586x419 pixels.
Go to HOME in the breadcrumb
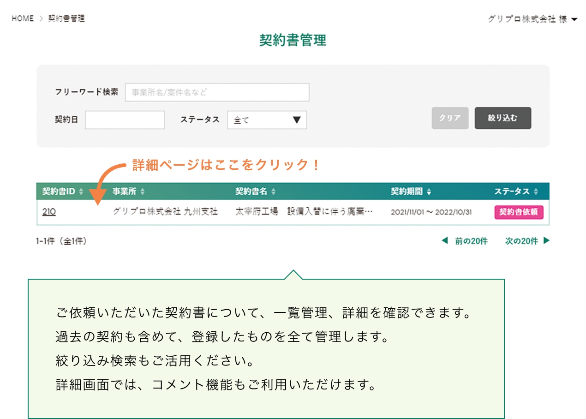pyautogui.click(x=23, y=18)
